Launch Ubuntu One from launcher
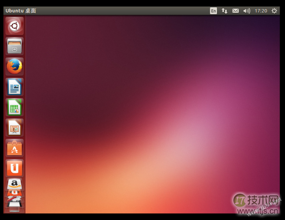This screenshot has width=285, height=220. (x=14, y=168)
